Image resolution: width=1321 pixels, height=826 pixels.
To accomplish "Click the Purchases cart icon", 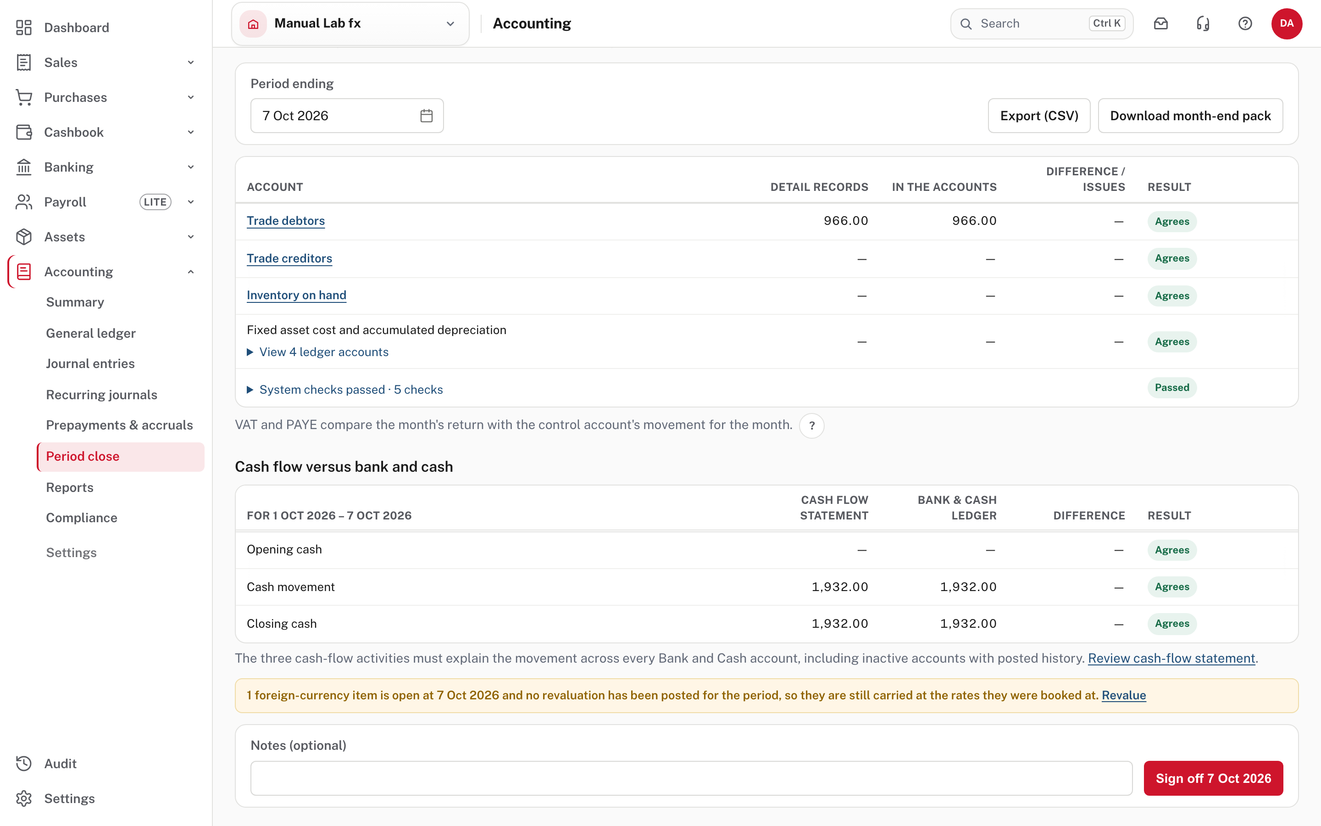I will pyautogui.click(x=23, y=97).
